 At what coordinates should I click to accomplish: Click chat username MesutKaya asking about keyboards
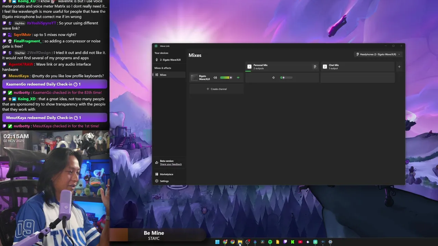tap(19, 76)
